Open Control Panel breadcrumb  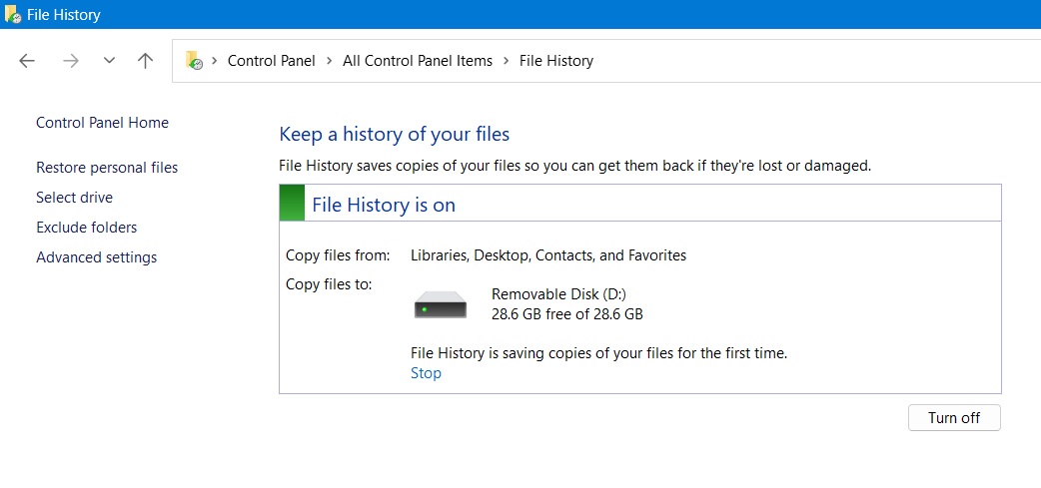(272, 61)
